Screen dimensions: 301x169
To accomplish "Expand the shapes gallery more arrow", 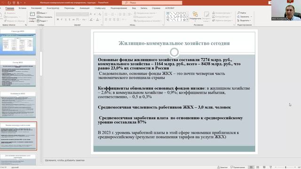I will pyautogui.click(x=187, y=20).
